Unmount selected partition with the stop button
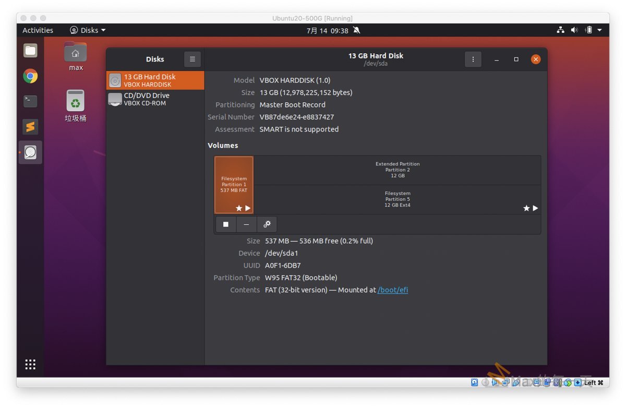This screenshot has height=408, width=626. point(226,224)
